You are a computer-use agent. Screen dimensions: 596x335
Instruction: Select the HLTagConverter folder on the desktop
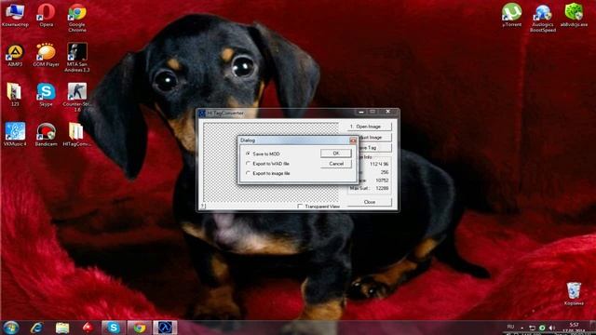pyautogui.click(x=77, y=134)
